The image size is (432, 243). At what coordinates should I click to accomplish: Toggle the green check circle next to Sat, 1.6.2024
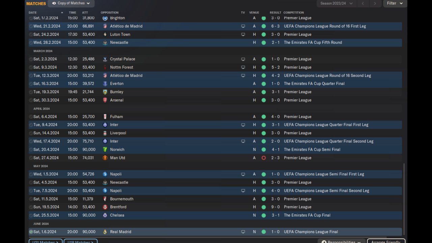click(x=31, y=232)
